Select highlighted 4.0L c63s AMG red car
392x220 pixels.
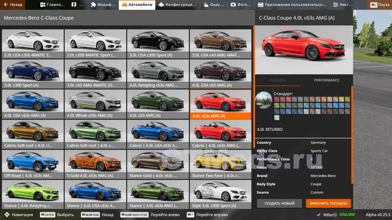[221, 105]
